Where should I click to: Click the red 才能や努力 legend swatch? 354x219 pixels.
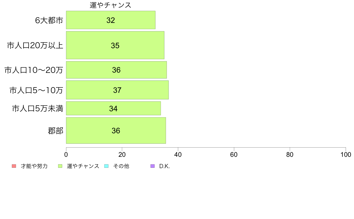[x=14, y=166]
